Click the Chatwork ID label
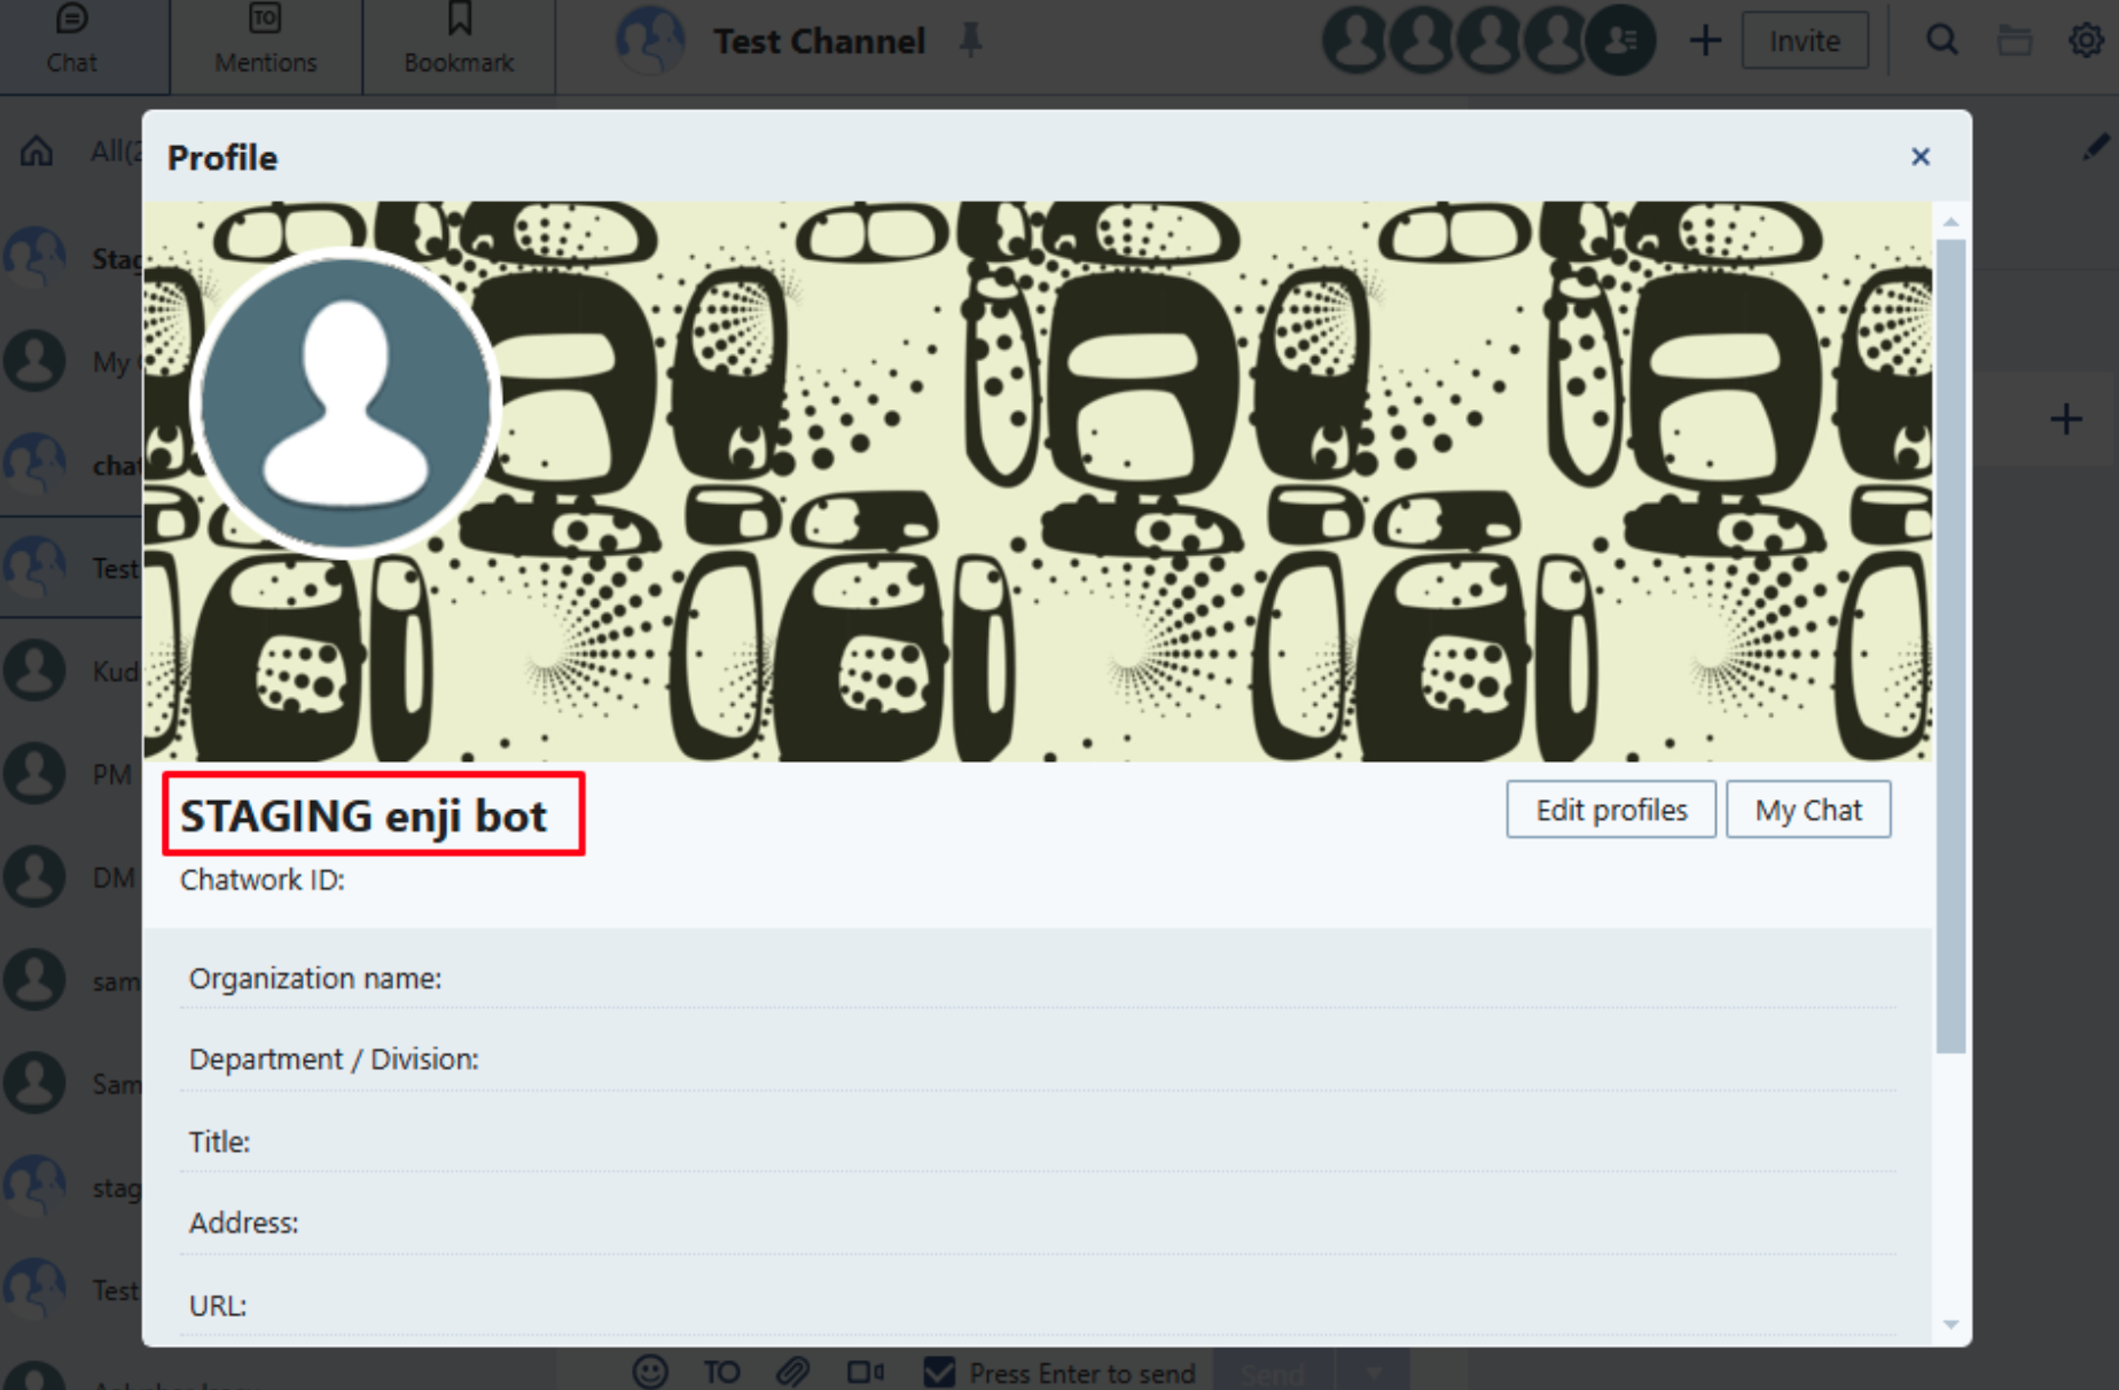The width and height of the screenshot is (2119, 1390). click(262, 880)
